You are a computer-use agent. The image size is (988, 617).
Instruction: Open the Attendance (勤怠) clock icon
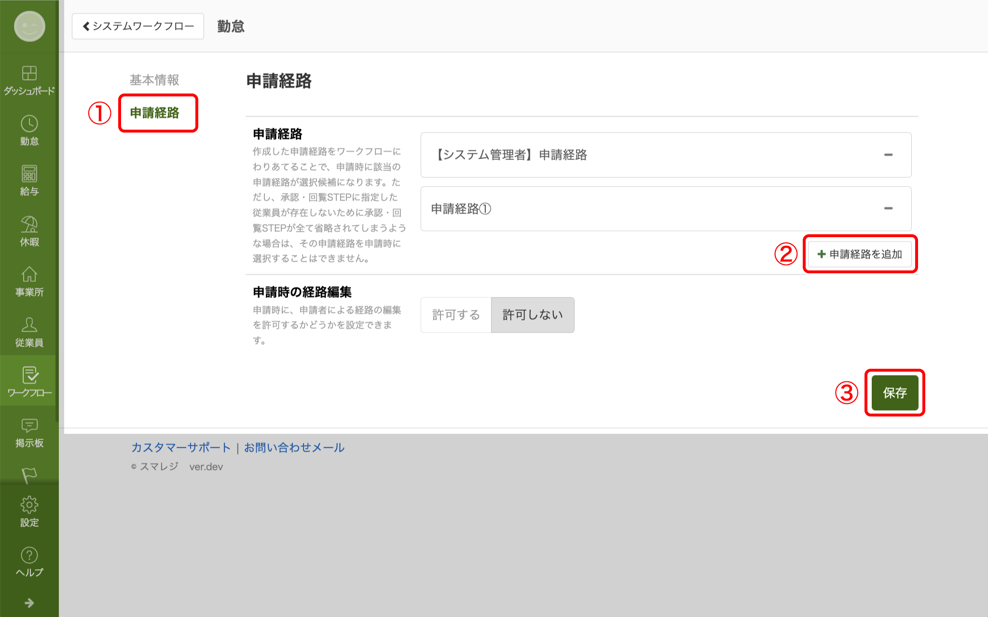[x=29, y=130]
